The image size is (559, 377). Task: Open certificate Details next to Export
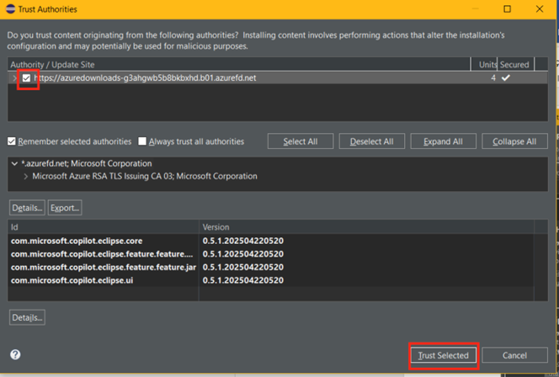[x=27, y=208]
